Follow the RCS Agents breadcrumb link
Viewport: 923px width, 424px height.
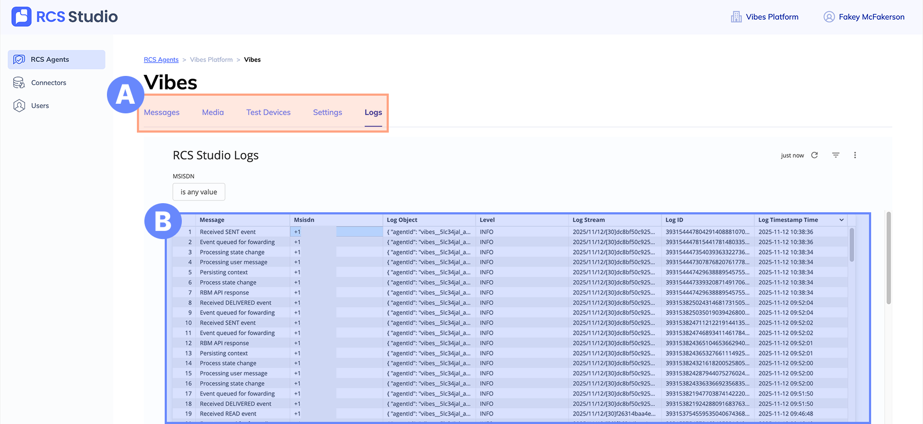pyautogui.click(x=161, y=59)
